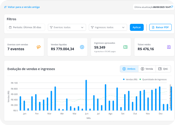Click the 7 eventos value
The image size is (175, 125).
(x=16, y=49)
